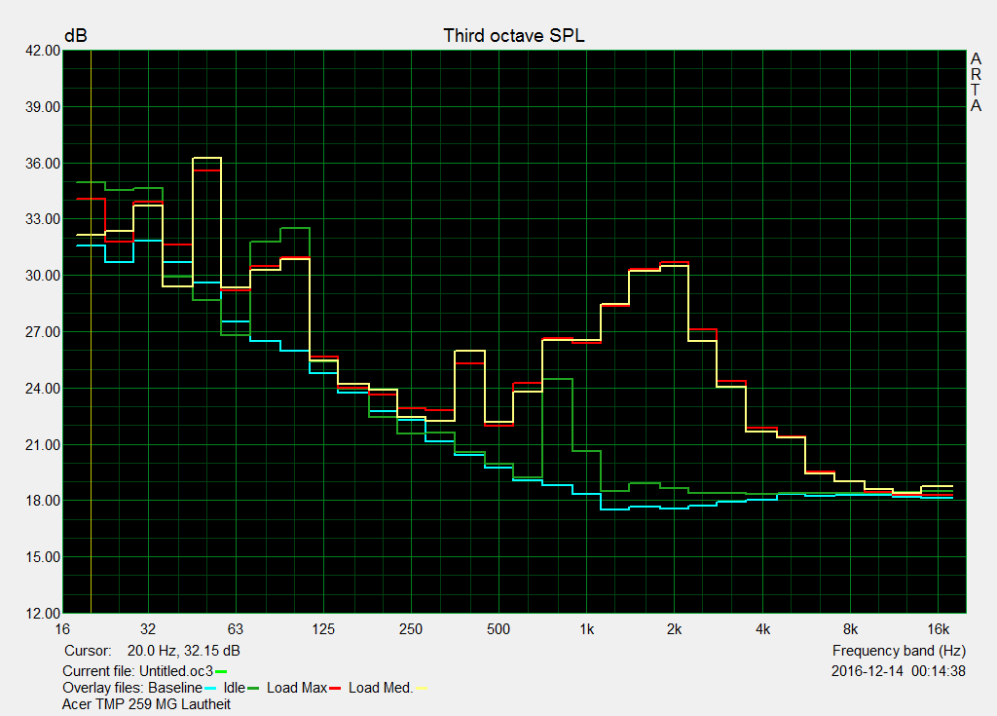The width and height of the screenshot is (997, 716).
Task: Click the cyan Baseline legend swatch
Action: (x=210, y=688)
